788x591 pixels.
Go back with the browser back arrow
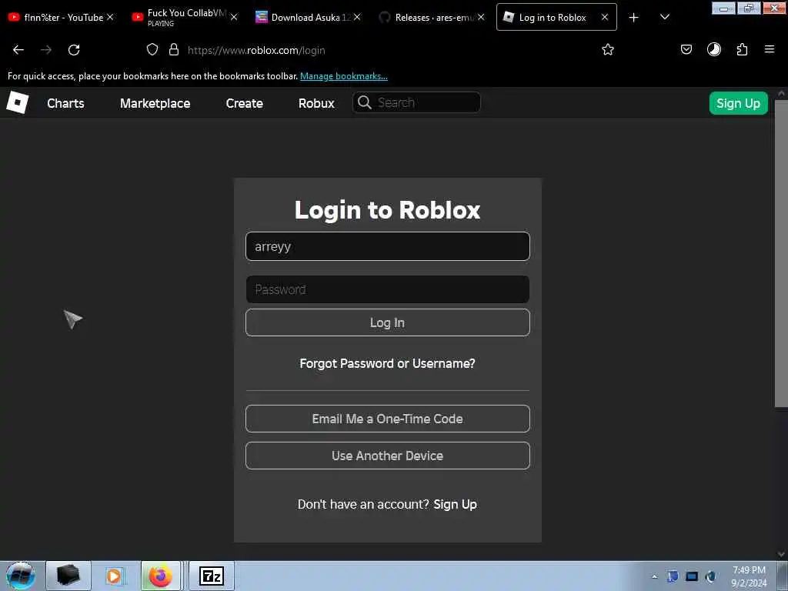click(18, 50)
